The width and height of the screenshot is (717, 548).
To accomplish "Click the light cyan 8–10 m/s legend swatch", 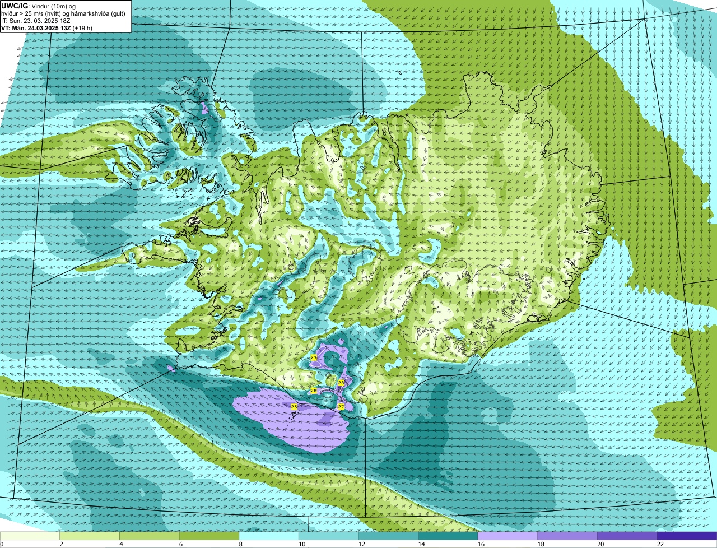I will (269, 536).
